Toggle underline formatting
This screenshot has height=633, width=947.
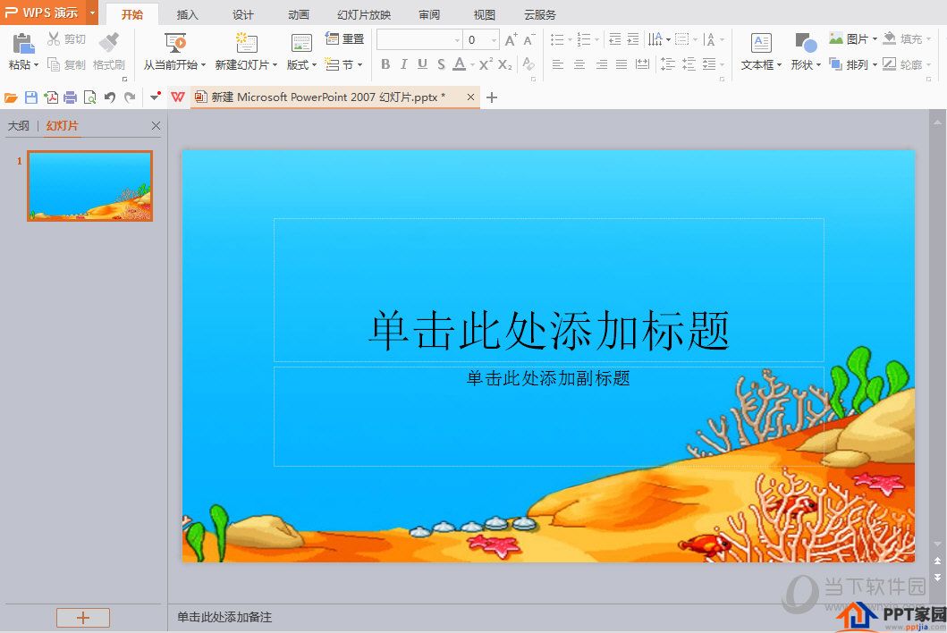422,64
